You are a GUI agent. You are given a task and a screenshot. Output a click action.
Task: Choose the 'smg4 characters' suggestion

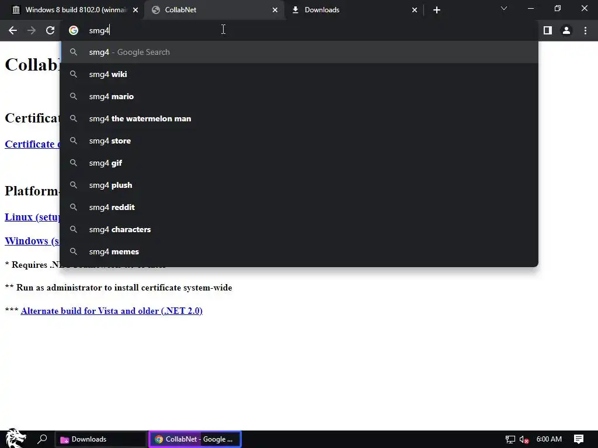point(300,229)
